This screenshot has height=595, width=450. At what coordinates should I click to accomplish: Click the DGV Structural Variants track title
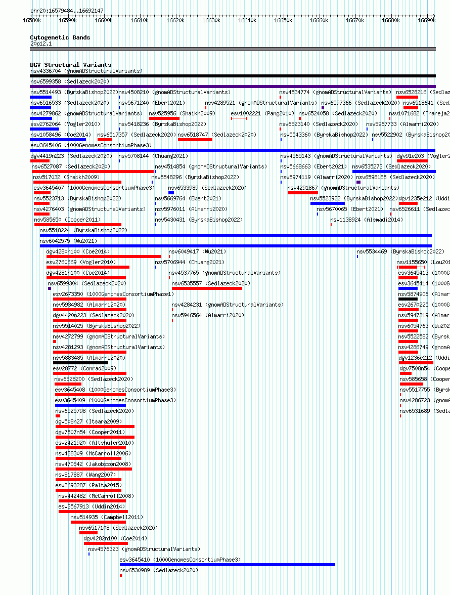(x=70, y=65)
